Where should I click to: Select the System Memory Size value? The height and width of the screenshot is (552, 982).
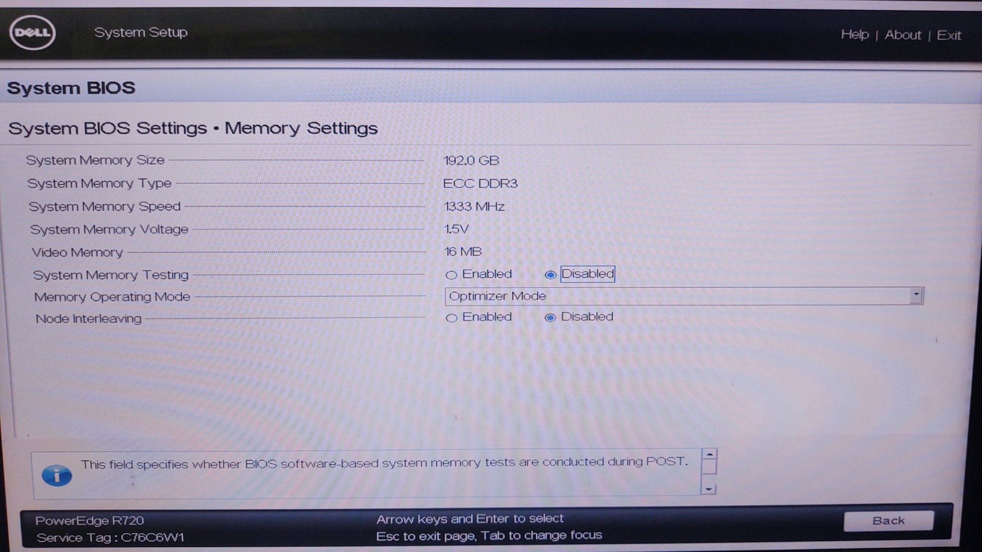coord(471,160)
